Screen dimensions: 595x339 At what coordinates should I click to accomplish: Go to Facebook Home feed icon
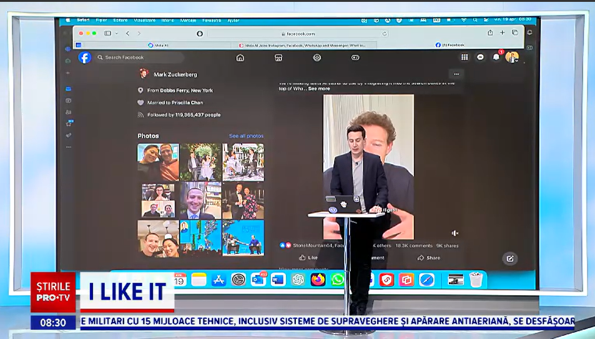pos(240,57)
